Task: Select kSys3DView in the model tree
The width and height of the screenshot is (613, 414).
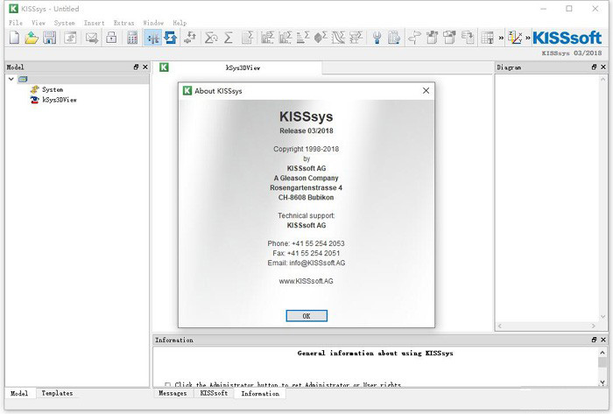Action: tap(60, 100)
